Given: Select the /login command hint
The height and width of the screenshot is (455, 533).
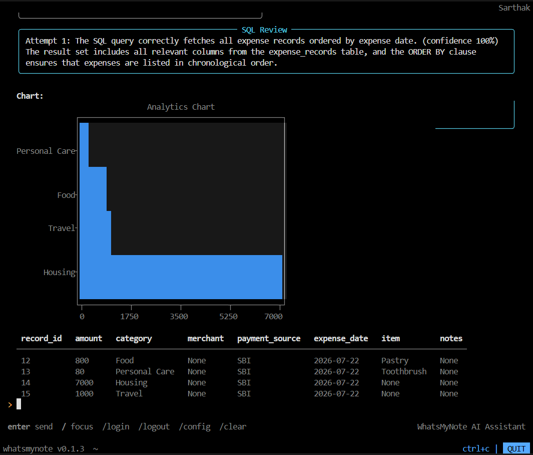Looking at the screenshot, I should click(x=116, y=426).
